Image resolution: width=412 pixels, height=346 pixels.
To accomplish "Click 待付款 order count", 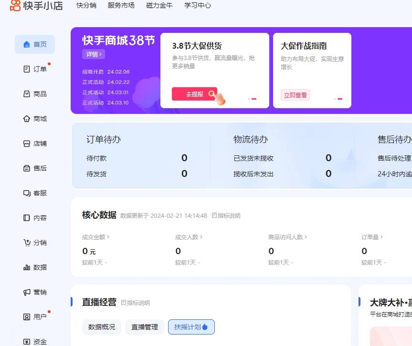I will 184,158.
